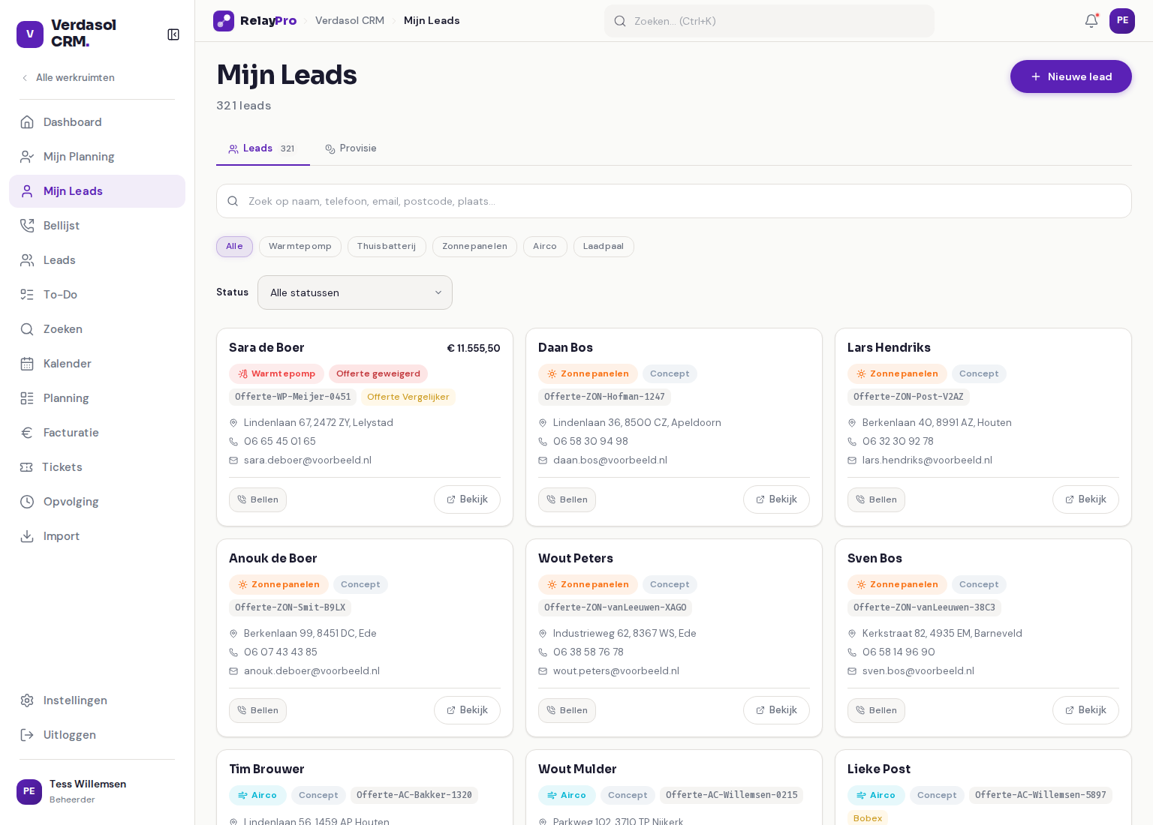Filter by Warmtepomp chip
Viewport: 1153px width, 825px height.
[x=300, y=247]
